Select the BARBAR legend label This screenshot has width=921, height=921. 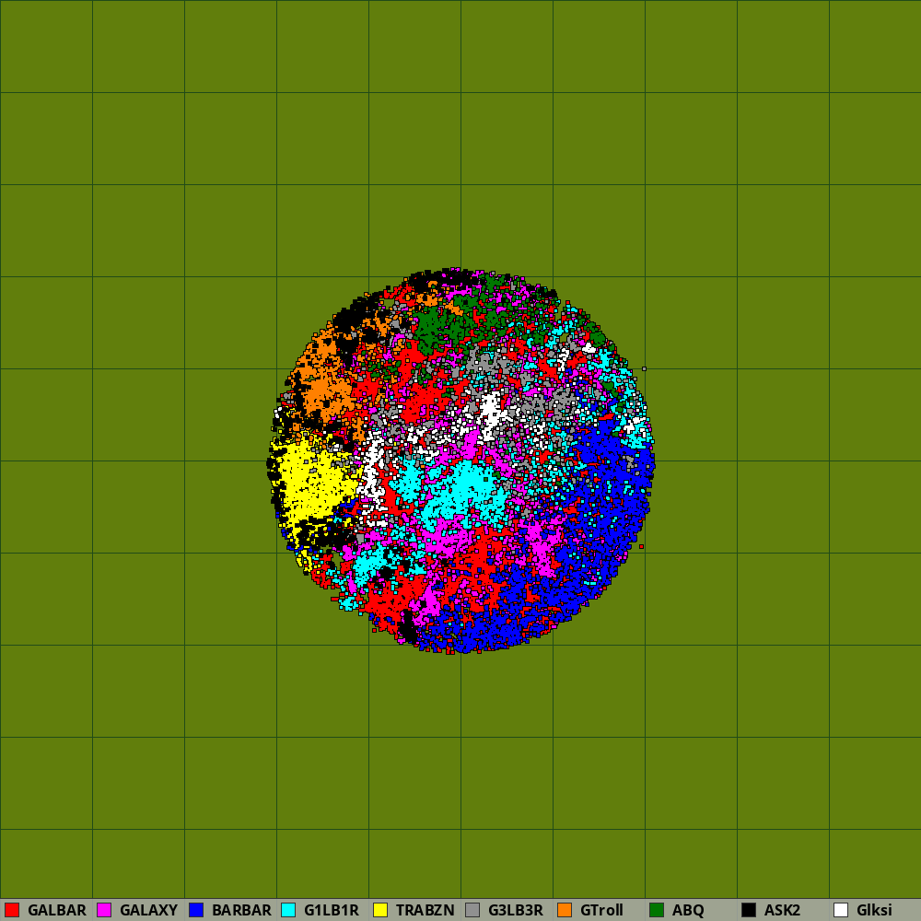click(x=241, y=910)
